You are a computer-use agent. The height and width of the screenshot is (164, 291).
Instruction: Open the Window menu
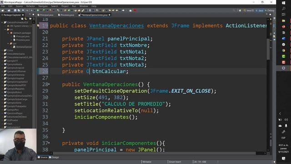[x=84, y=6]
